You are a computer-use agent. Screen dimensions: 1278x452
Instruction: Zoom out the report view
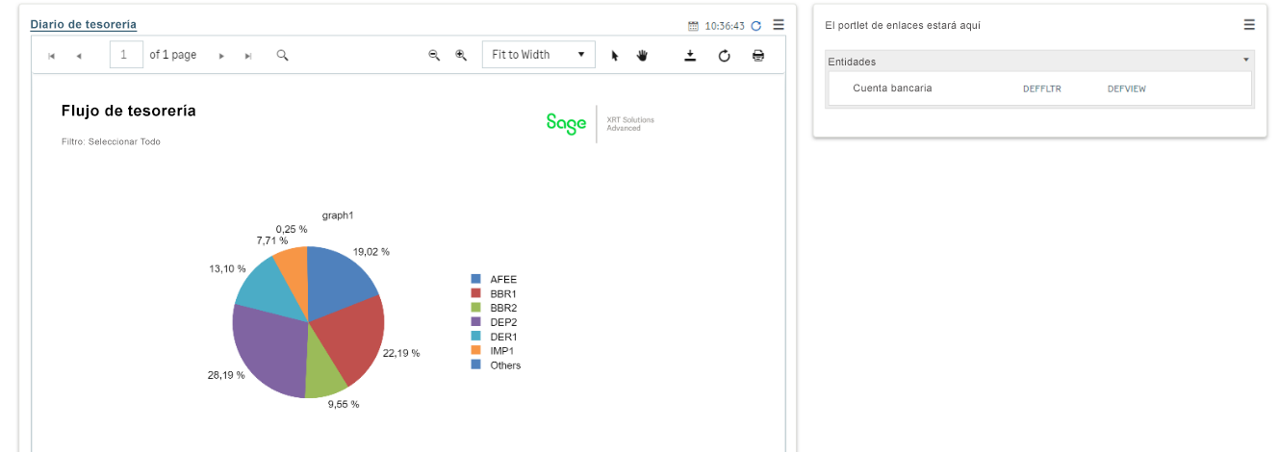pyautogui.click(x=434, y=55)
